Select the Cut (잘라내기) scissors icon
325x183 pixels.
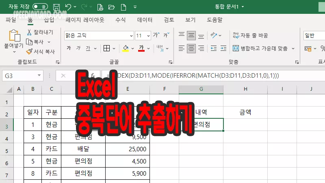(x=30, y=32)
